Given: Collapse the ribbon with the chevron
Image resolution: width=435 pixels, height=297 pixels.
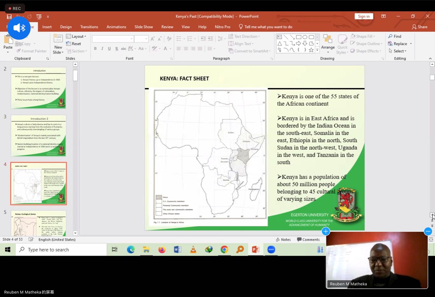Looking at the screenshot, I should tap(430, 59).
